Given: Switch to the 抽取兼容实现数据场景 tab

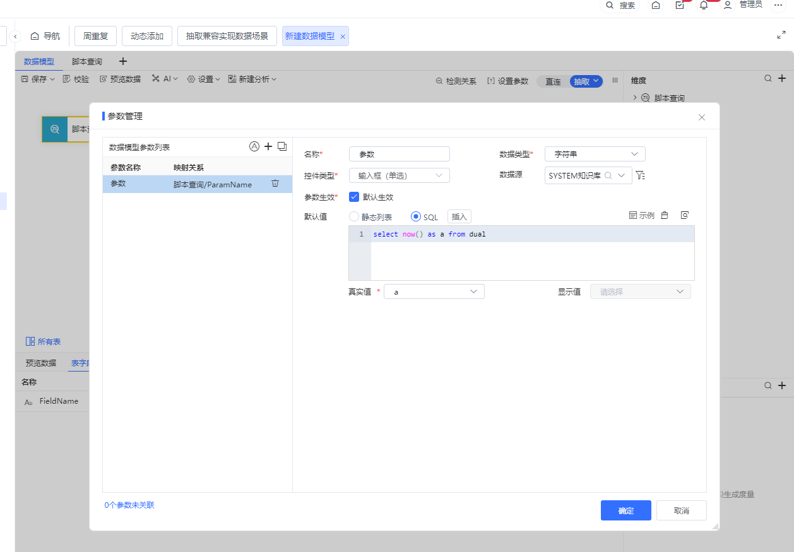Looking at the screenshot, I should tap(227, 36).
